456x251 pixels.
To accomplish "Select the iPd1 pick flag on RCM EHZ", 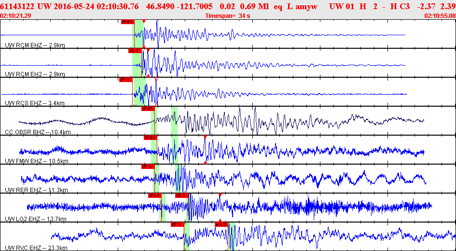I will (128, 22).
